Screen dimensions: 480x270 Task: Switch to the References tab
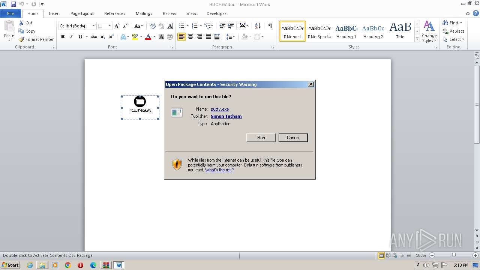pyautogui.click(x=115, y=13)
